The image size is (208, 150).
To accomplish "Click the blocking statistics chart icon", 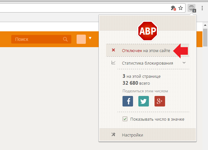I will point(114,63).
